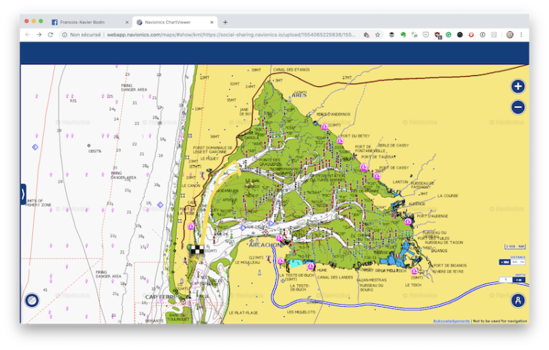Click the OBSTN obstruction label
Screen dimensions: 549x350
click(94, 151)
